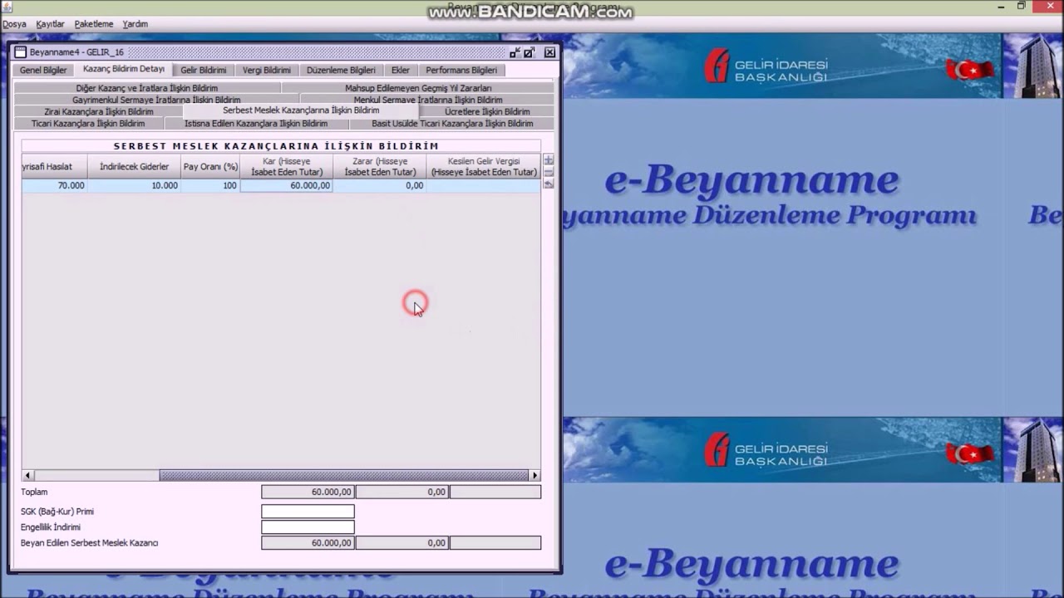Close the Beyanname4 - GELIR_16 window
Viewport: 1064px width, 598px height.
coord(549,52)
